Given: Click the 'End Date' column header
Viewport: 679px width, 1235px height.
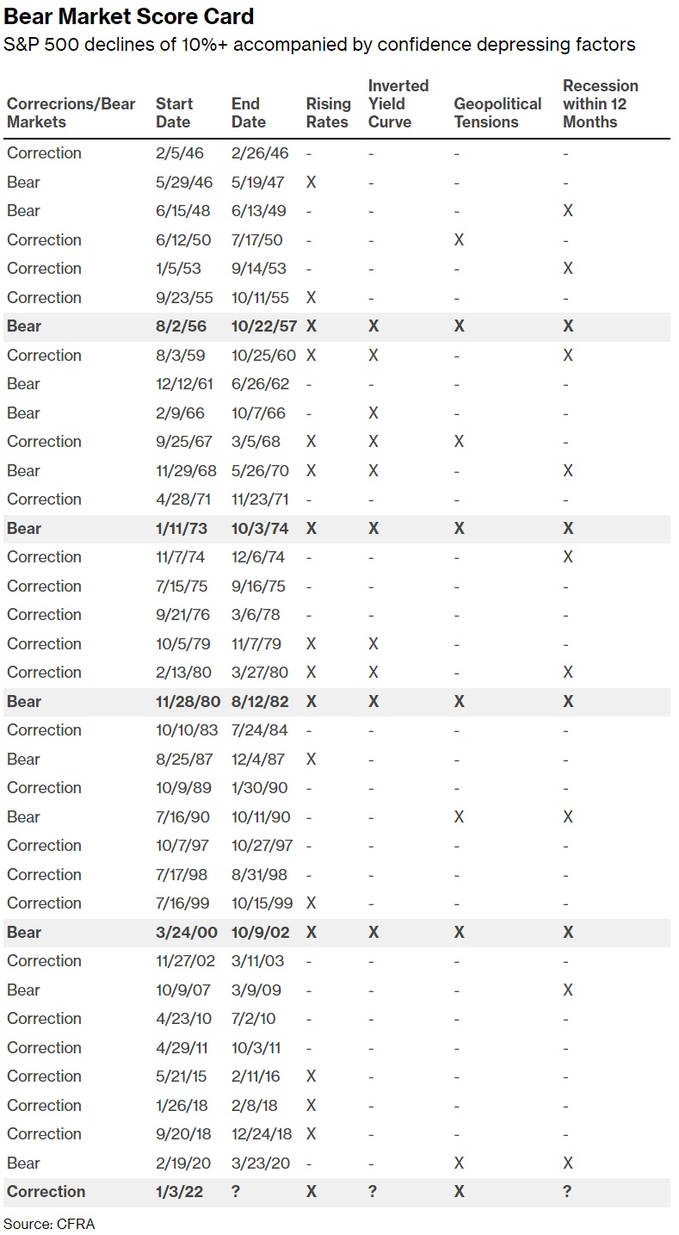Looking at the screenshot, I should click(x=249, y=113).
